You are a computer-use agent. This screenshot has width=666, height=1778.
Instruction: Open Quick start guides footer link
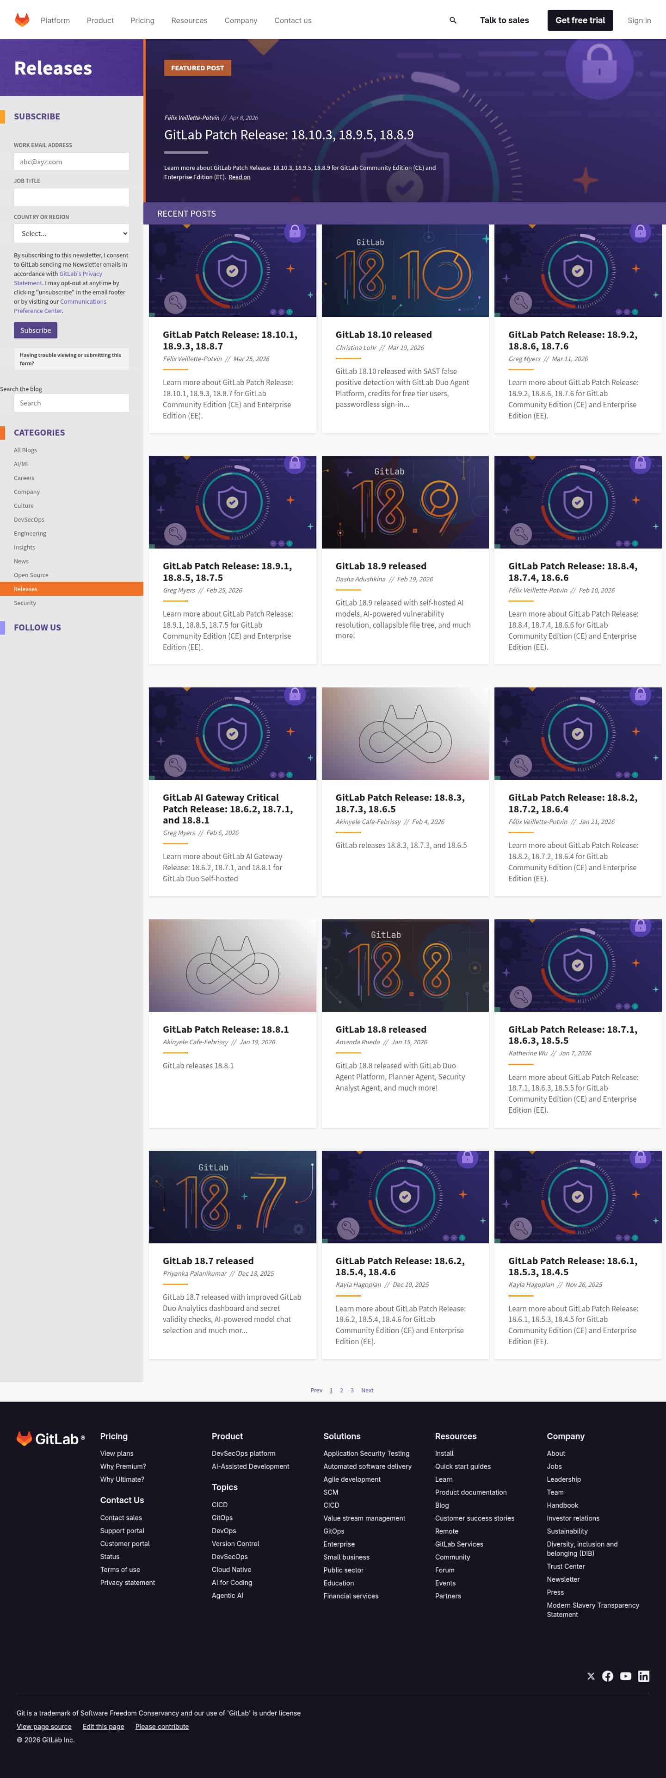coord(462,1467)
